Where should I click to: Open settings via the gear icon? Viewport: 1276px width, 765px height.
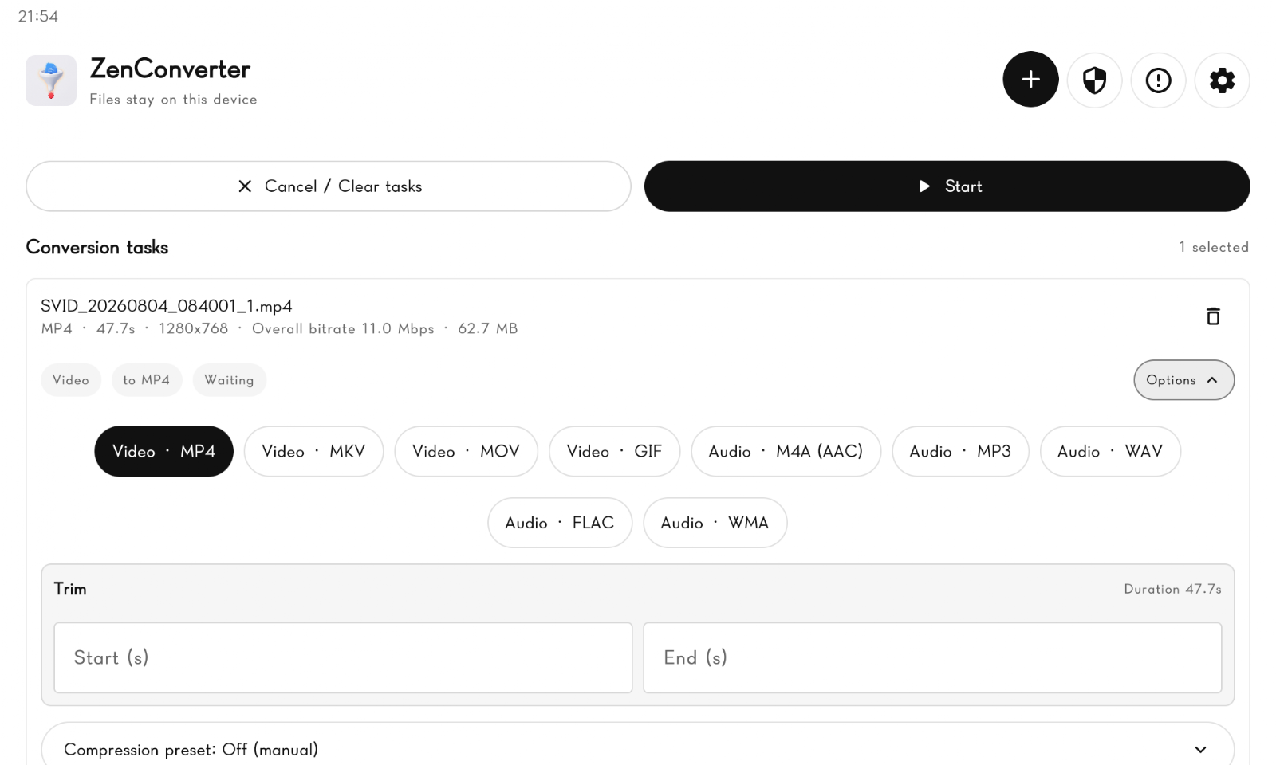pyautogui.click(x=1222, y=80)
